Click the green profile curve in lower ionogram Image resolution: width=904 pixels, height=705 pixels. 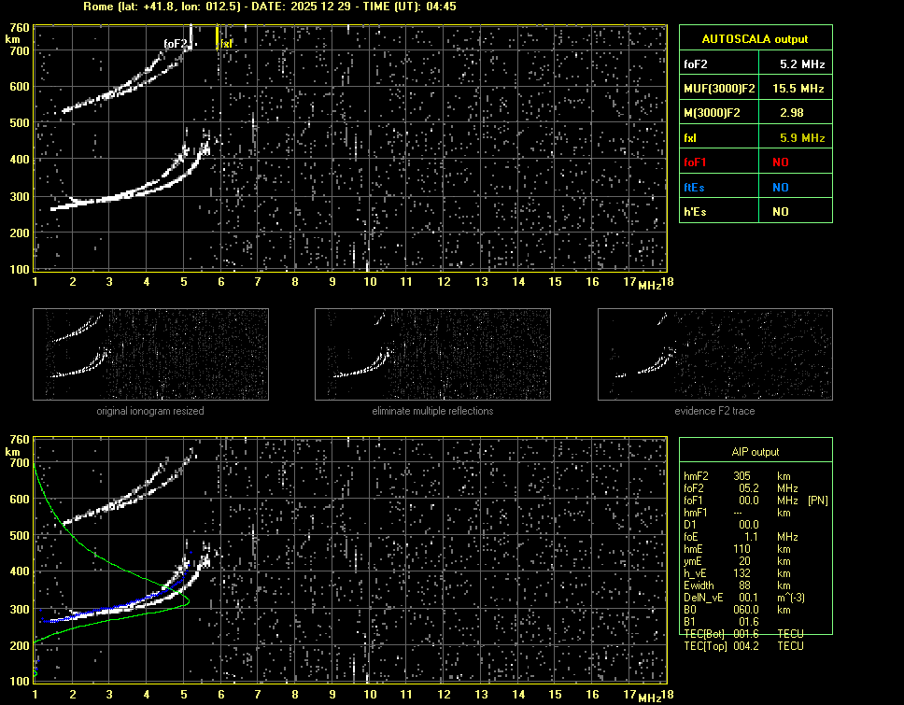tap(103, 561)
